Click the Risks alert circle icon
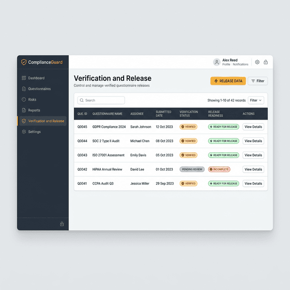Viewport: 290px width, 290px height. [24, 100]
